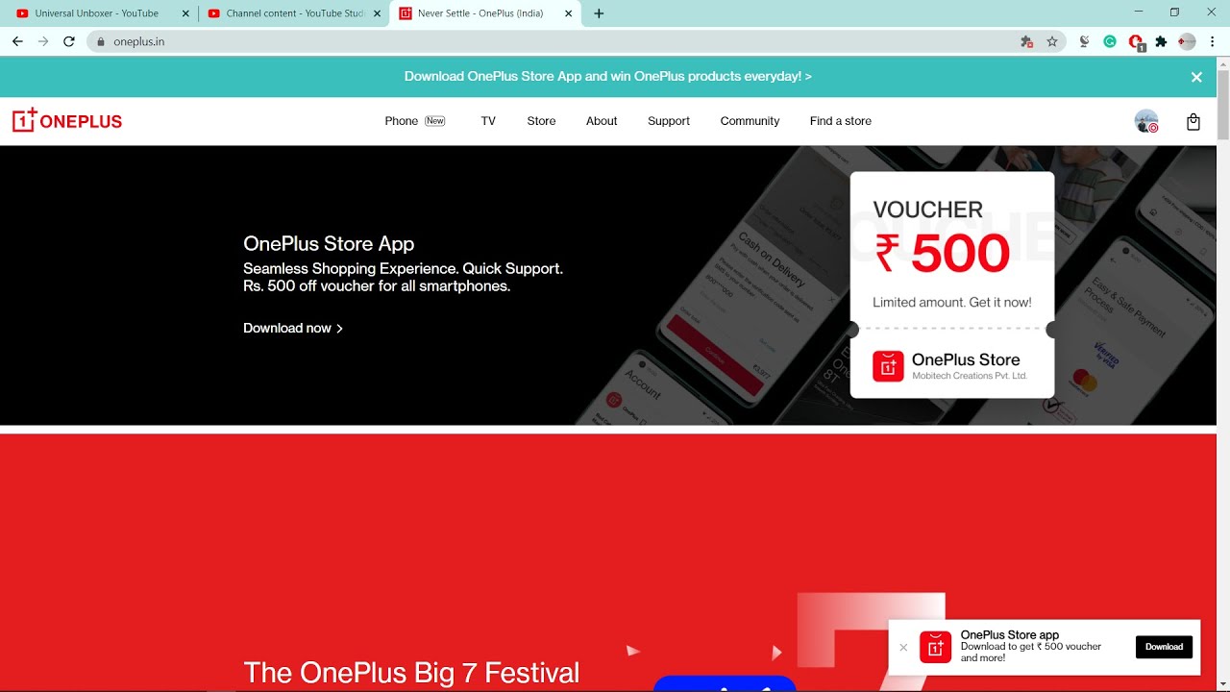This screenshot has height=692, width=1230.
Task: Click the OnePlus logo in the header
Action: click(67, 120)
